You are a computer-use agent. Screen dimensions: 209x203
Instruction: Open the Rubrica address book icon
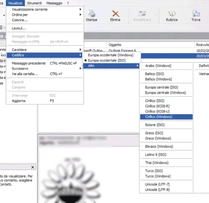click(172, 14)
